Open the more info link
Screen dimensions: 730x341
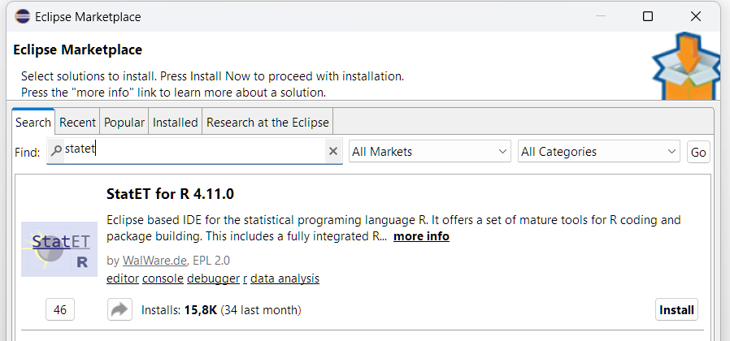[x=421, y=236]
